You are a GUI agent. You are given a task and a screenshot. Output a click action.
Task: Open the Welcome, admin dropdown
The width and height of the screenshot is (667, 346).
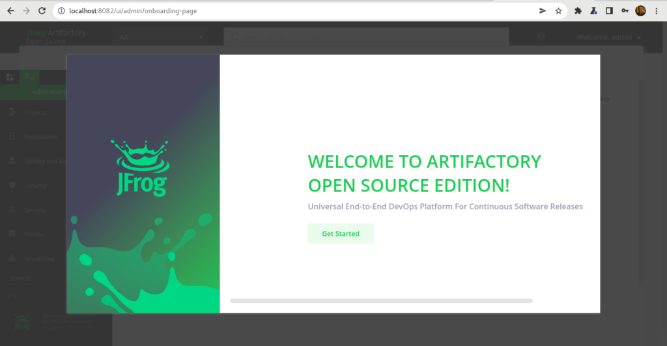click(609, 37)
